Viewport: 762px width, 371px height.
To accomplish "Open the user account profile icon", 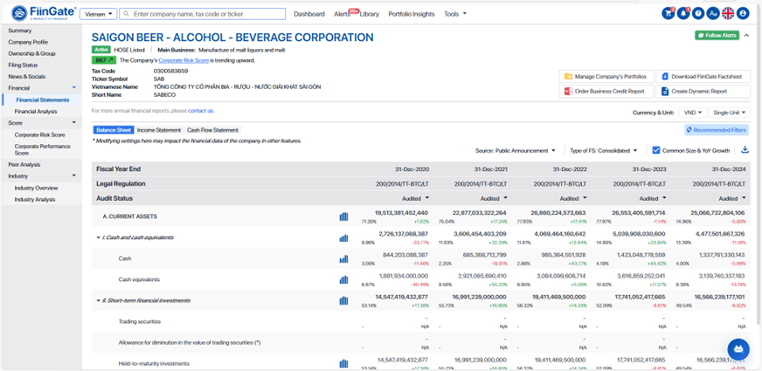I will (743, 14).
